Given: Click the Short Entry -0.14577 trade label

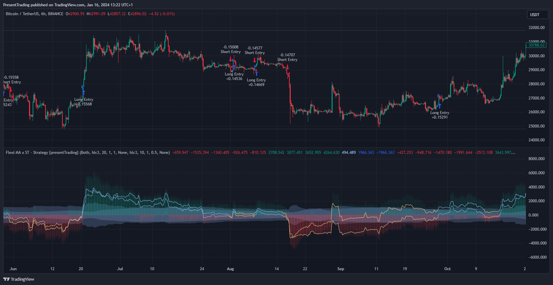Looking at the screenshot, I should pyautogui.click(x=255, y=50).
